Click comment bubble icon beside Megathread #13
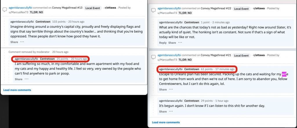Viewport: 297px width, 128px height. pyautogui.click(x=5, y=10)
